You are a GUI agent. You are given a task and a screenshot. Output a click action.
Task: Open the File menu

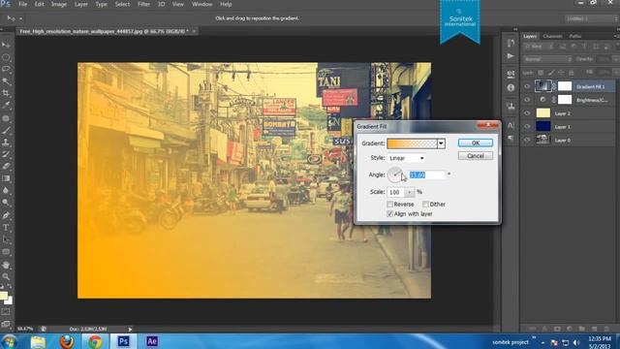pyautogui.click(x=23, y=4)
